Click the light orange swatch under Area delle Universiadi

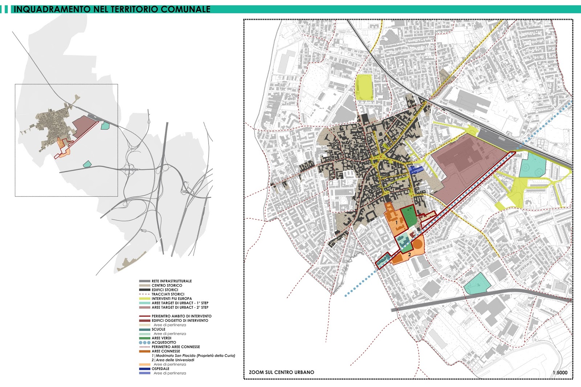tap(145, 364)
